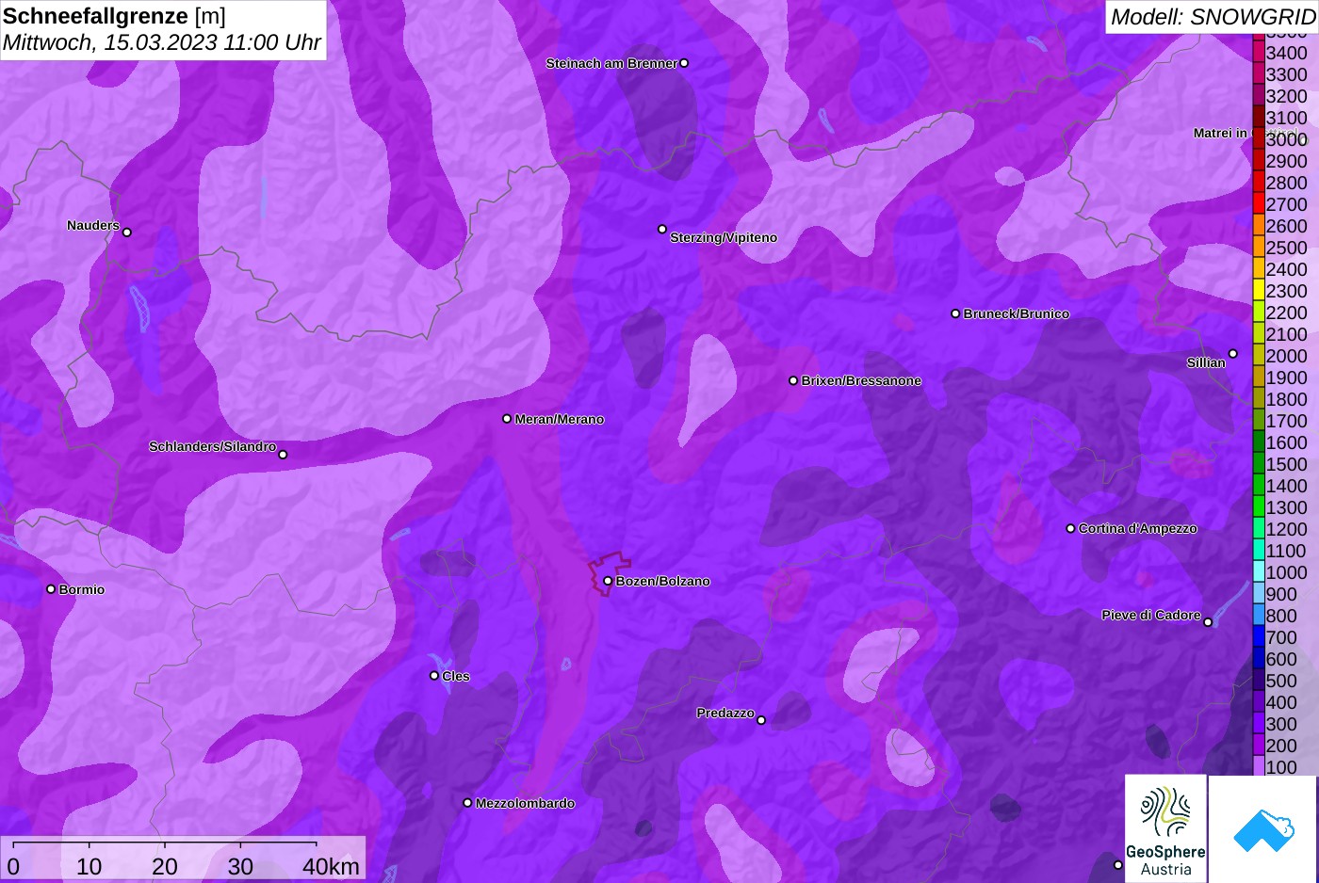This screenshot has width=1319, height=883.
Task: Click the Cles location marker
Action: tap(434, 676)
